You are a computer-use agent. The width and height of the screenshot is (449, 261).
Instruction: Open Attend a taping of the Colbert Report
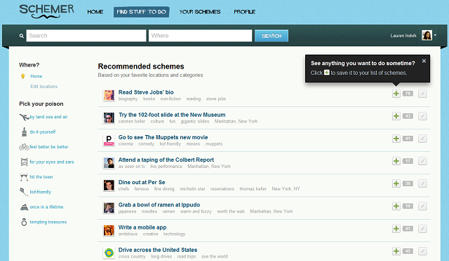coord(166,160)
